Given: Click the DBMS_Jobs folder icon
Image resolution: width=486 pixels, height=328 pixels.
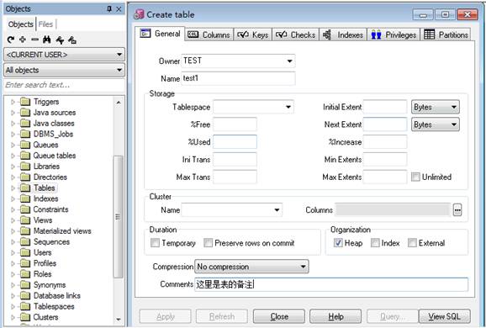Looking at the screenshot, I should coord(25,134).
